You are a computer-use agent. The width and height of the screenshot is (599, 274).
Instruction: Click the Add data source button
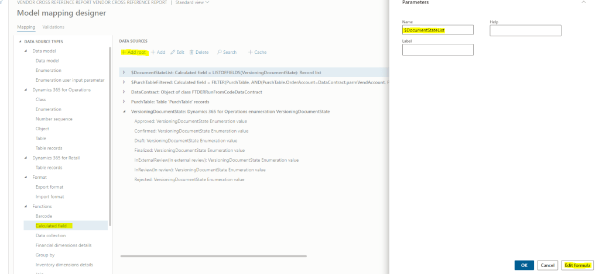[158, 52]
